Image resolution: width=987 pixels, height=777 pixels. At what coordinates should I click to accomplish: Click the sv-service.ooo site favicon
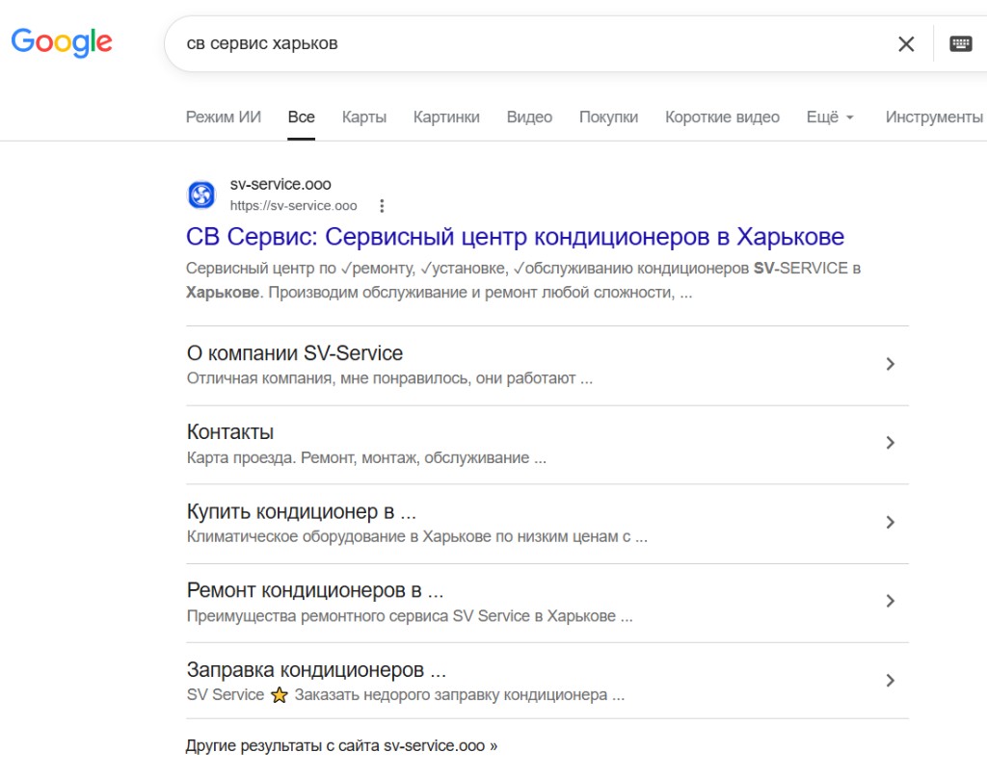tap(201, 194)
